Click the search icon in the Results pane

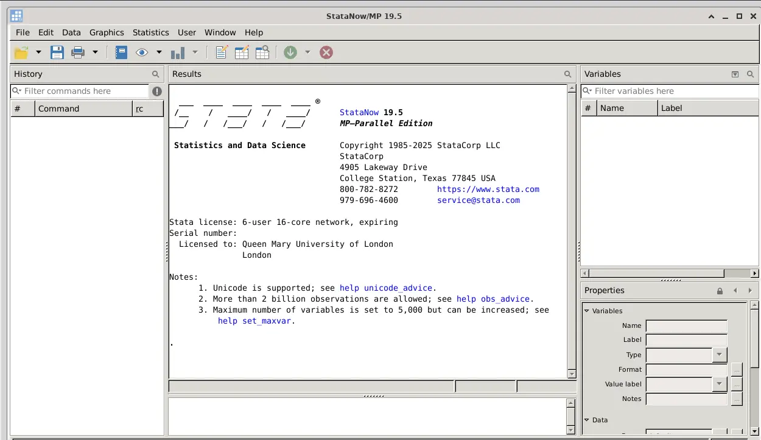(567, 74)
